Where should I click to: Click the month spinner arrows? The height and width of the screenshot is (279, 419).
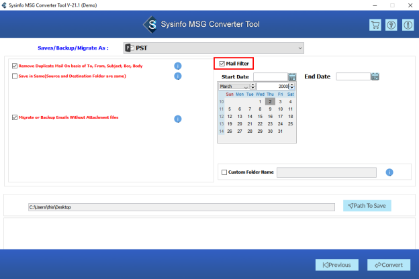pos(252,87)
